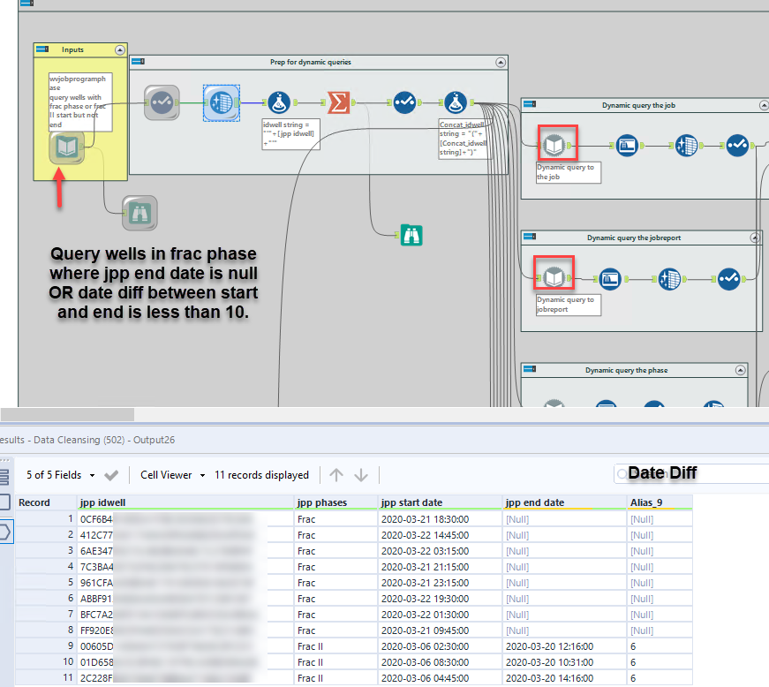This screenshot has width=769, height=687.
Task: Collapse the 'Dynamic query the job' container
Action: point(764,105)
